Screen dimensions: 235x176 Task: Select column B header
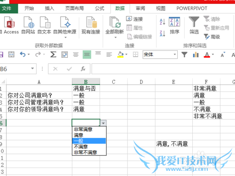tap(86, 82)
